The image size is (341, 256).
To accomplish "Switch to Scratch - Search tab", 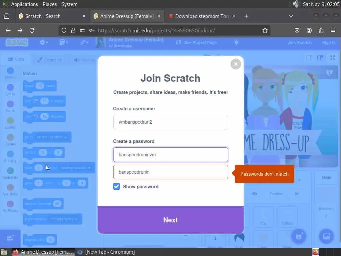I will (x=52, y=16).
